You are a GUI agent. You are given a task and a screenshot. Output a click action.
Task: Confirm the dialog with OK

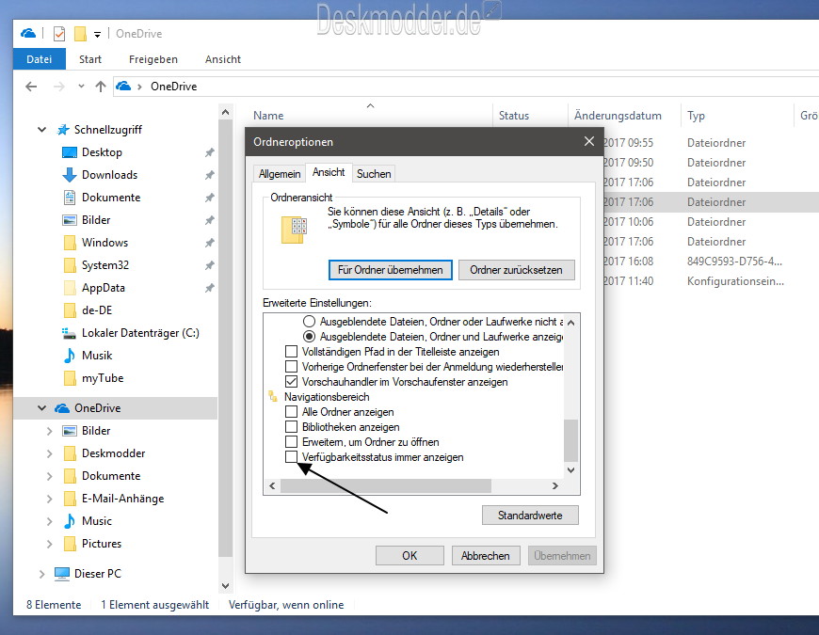(409, 556)
